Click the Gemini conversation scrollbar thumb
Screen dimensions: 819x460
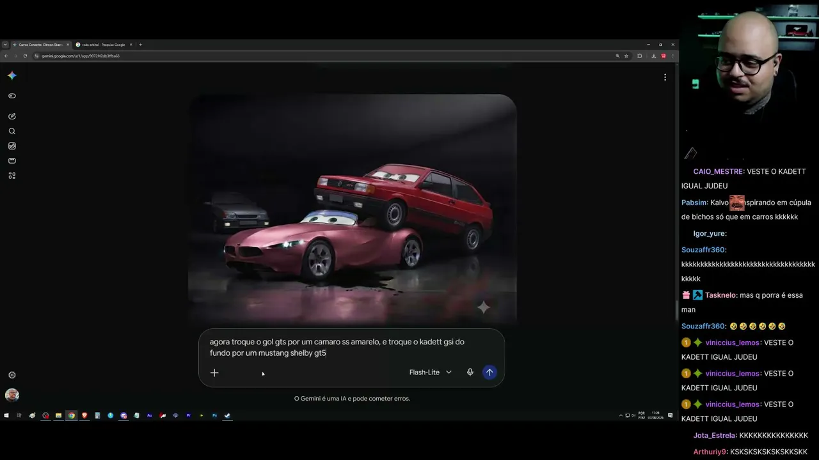676,310
